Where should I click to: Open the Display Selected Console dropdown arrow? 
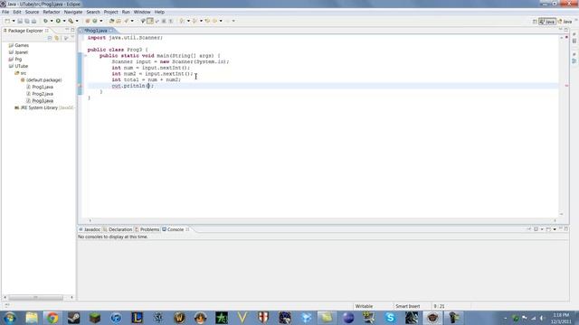(542, 229)
